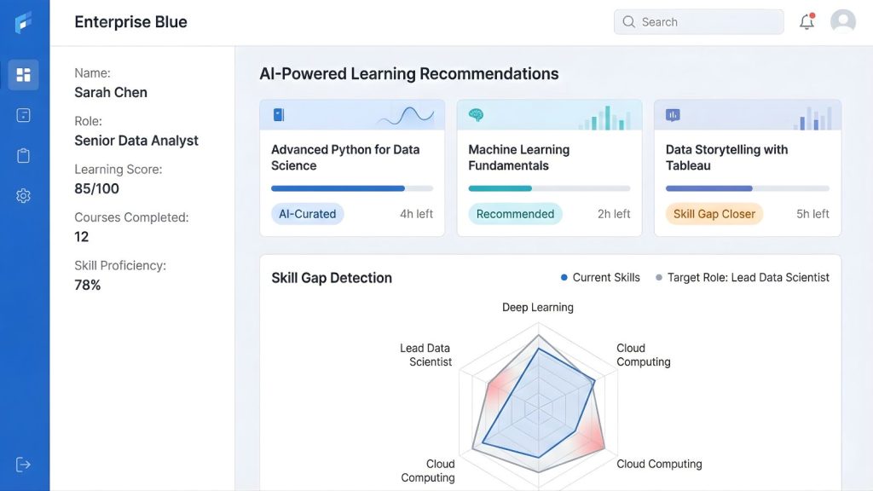The height and width of the screenshot is (491, 873).
Task: Select the clipboard icon in the sidebar
Action: tap(23, 155)
